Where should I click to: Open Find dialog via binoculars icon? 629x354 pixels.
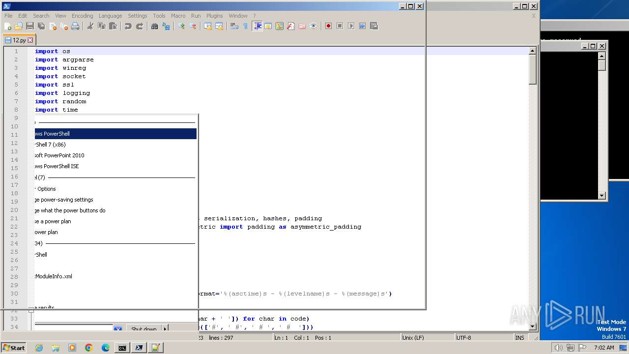155,26
